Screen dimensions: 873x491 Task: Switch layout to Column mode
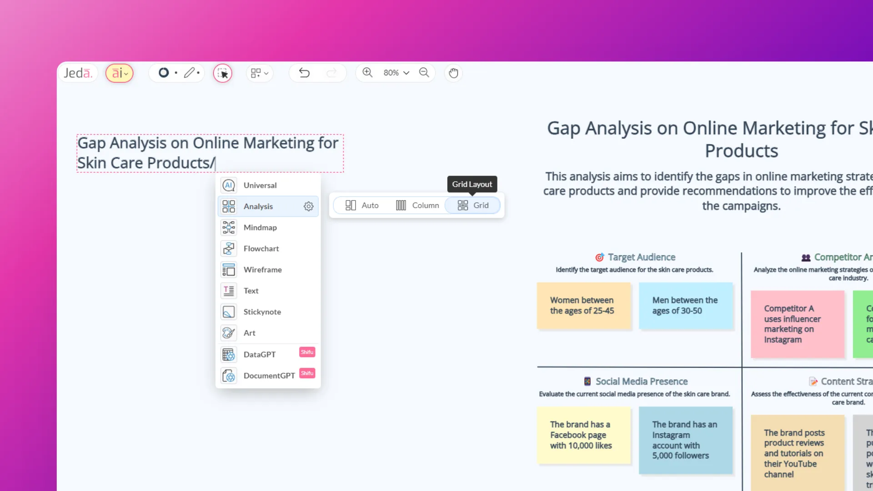(417, 205)
